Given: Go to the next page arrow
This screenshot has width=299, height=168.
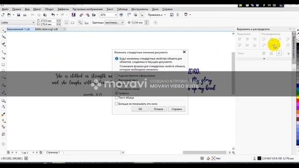Looking at the screenshot, I should 33,153.
